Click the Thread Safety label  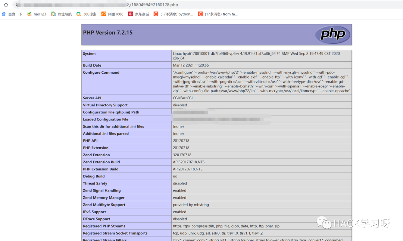[x=95, y=183]
